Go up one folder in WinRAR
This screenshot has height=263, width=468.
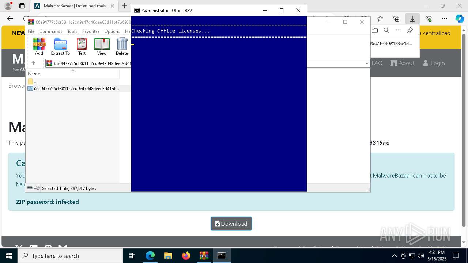click(x=33, y=63)
